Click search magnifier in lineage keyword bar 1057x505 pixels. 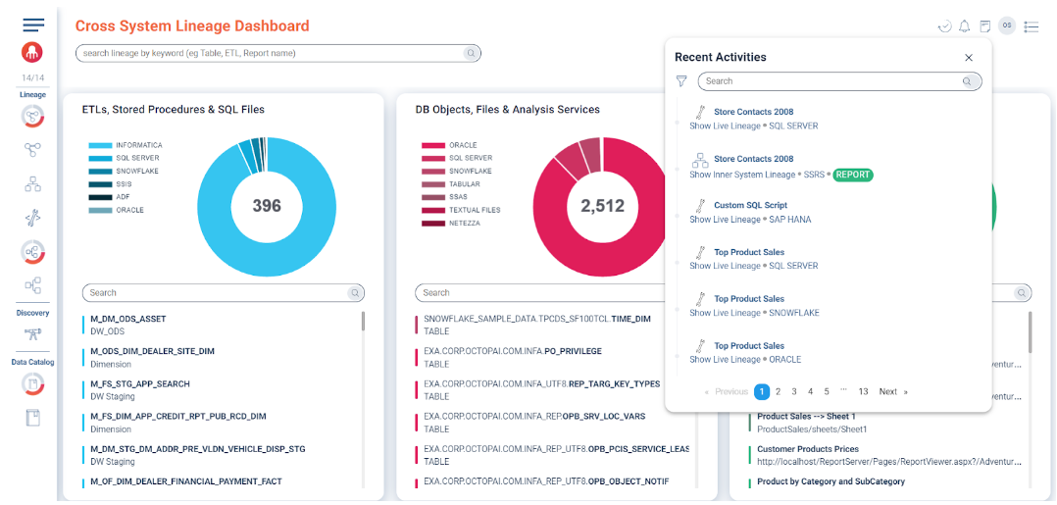pos(471,53)
